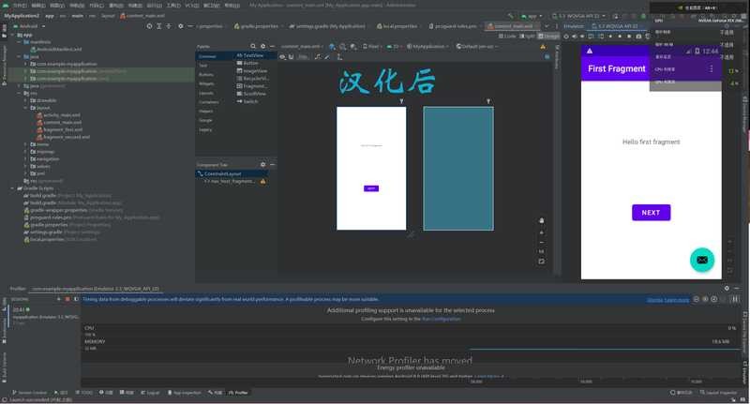Viewport: 750px width, 404px height.
Task: Click the palette search icon
Action: pos(253,46)
